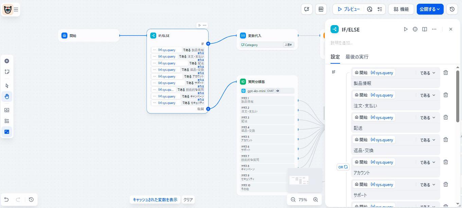Click the zoom out magnifier beside 75%

(293, 200)
